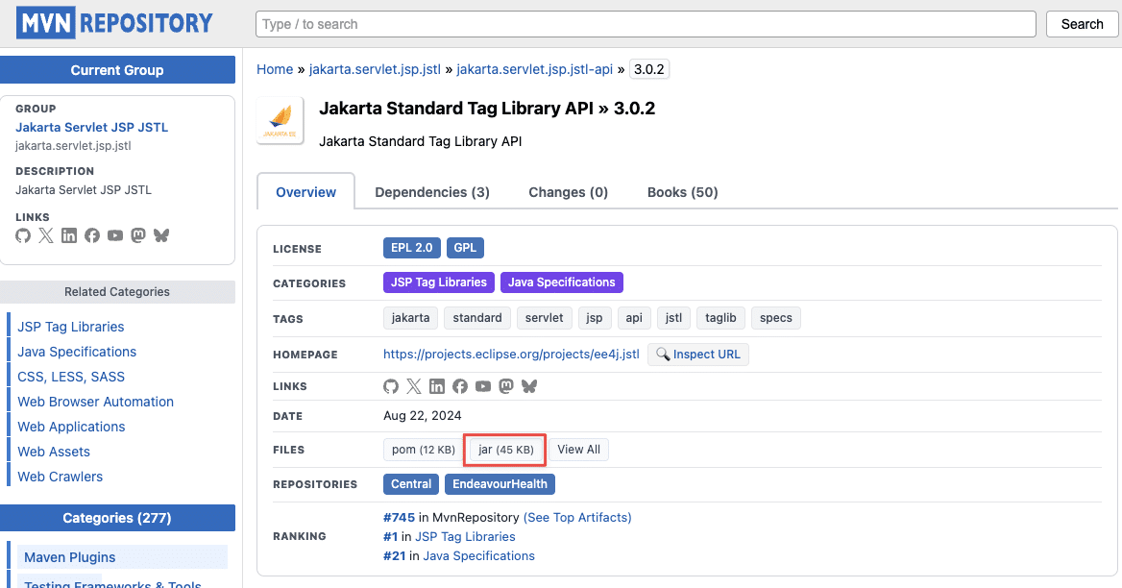Click the Jakarta EE artifact logo thumbnail

click(280, 121)
